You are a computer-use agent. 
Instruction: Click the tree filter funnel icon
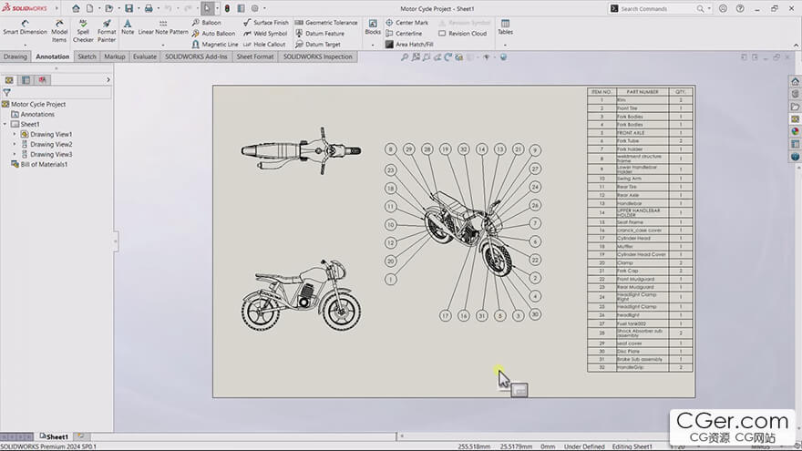coord(6,93)
